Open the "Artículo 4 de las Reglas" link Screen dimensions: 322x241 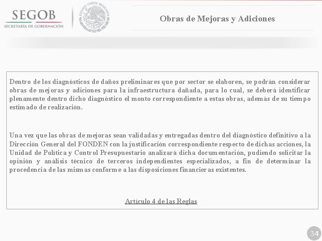pos(161,201)
